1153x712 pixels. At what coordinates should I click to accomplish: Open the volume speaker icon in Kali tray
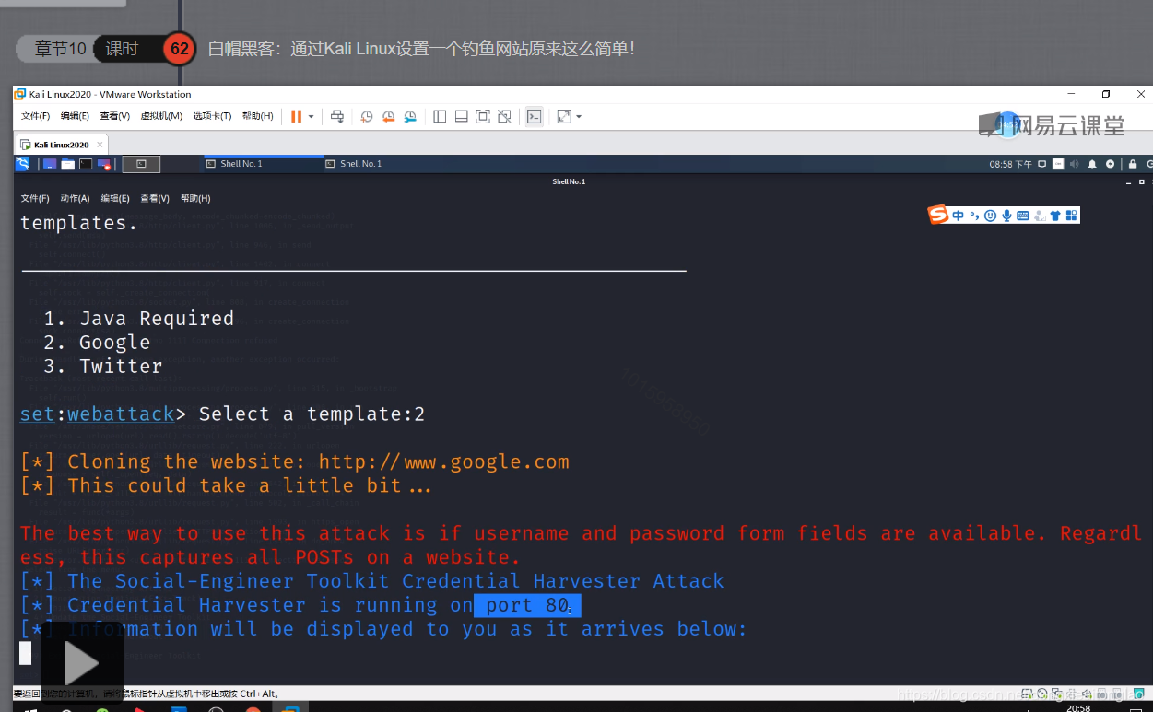(1075, 164)
